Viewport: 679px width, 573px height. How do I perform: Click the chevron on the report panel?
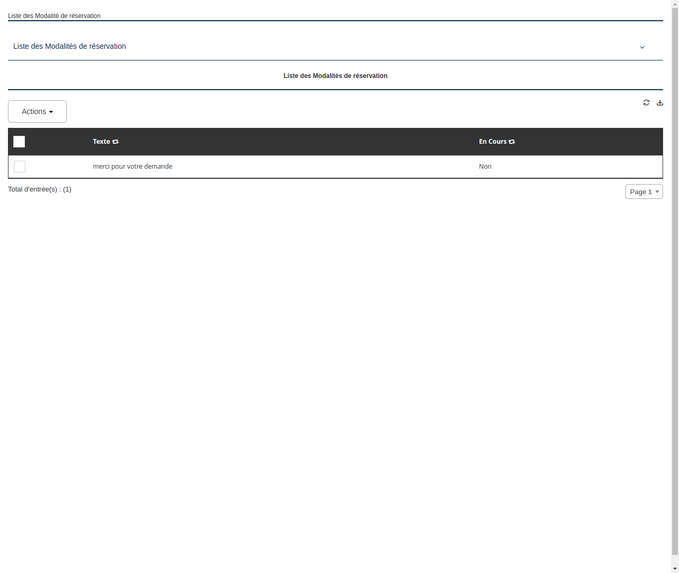pos(642,47)
